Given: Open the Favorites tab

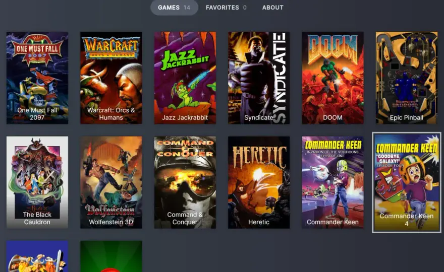Looking at the screenshot, I should [226, 8].
